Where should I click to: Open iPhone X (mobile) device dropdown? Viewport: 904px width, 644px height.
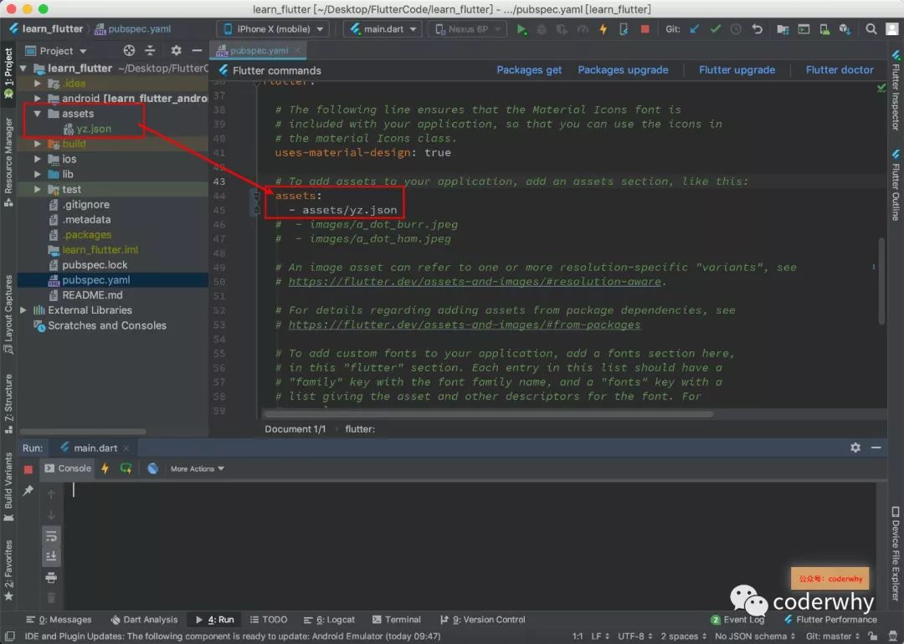click(273, 28)
